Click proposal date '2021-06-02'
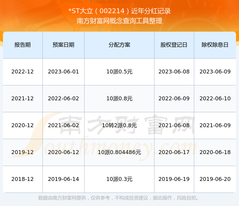 coord(63,125)
